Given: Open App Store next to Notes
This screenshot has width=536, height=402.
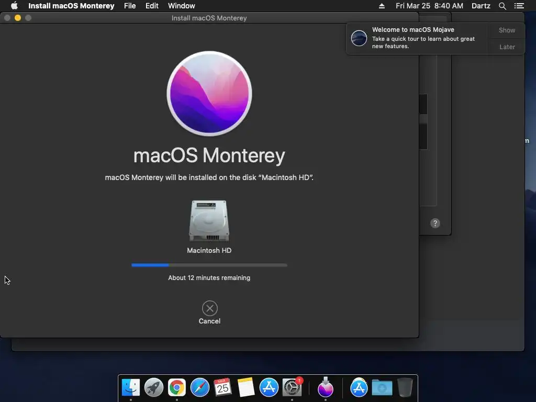Looking at the screenshot, I should coord(269,388).
